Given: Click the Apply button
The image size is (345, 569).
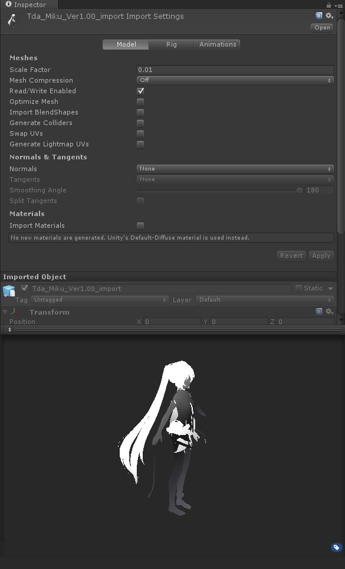Looking at the screenshot, I should [321, 256].
